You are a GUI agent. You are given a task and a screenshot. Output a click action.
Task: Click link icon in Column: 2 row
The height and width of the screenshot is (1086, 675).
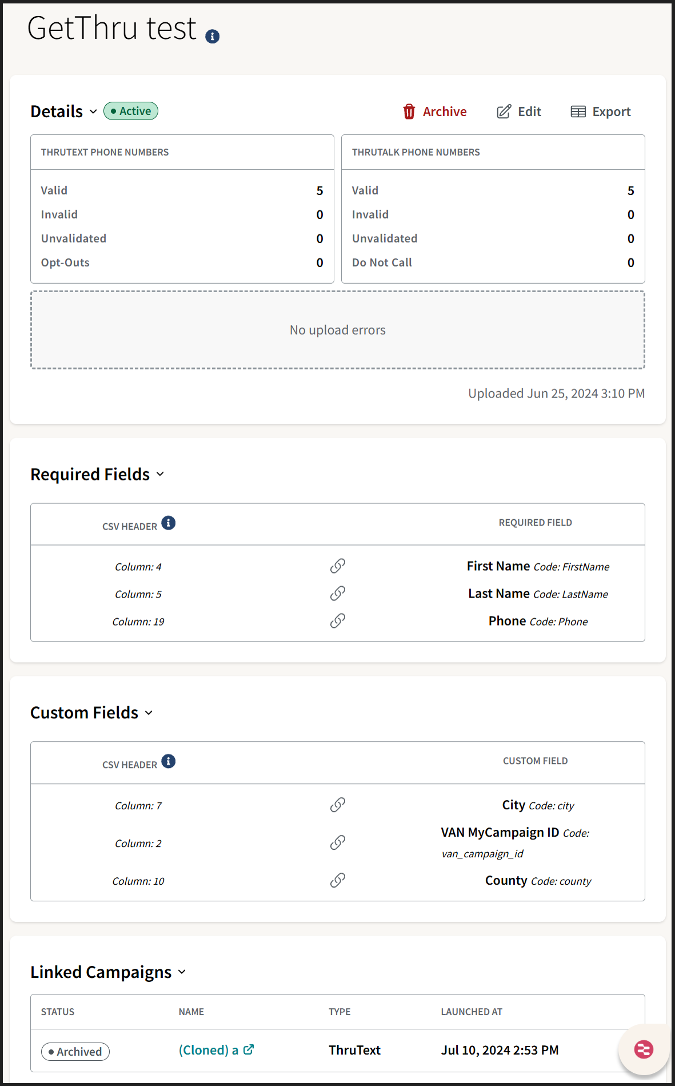[x=338, y=843]
